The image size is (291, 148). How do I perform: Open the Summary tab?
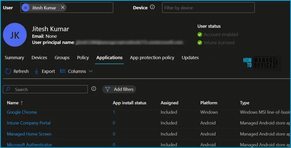pyautogui.click(x=14, y=58)
